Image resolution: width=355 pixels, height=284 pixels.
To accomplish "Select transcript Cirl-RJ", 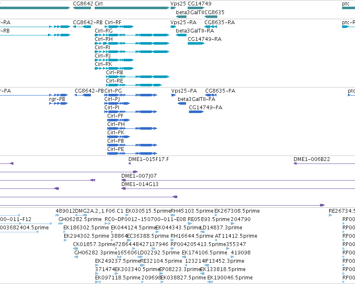I will 114,60.
